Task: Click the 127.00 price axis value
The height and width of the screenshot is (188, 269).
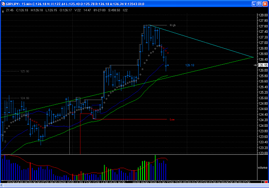Action: click(x=263, y=43)
